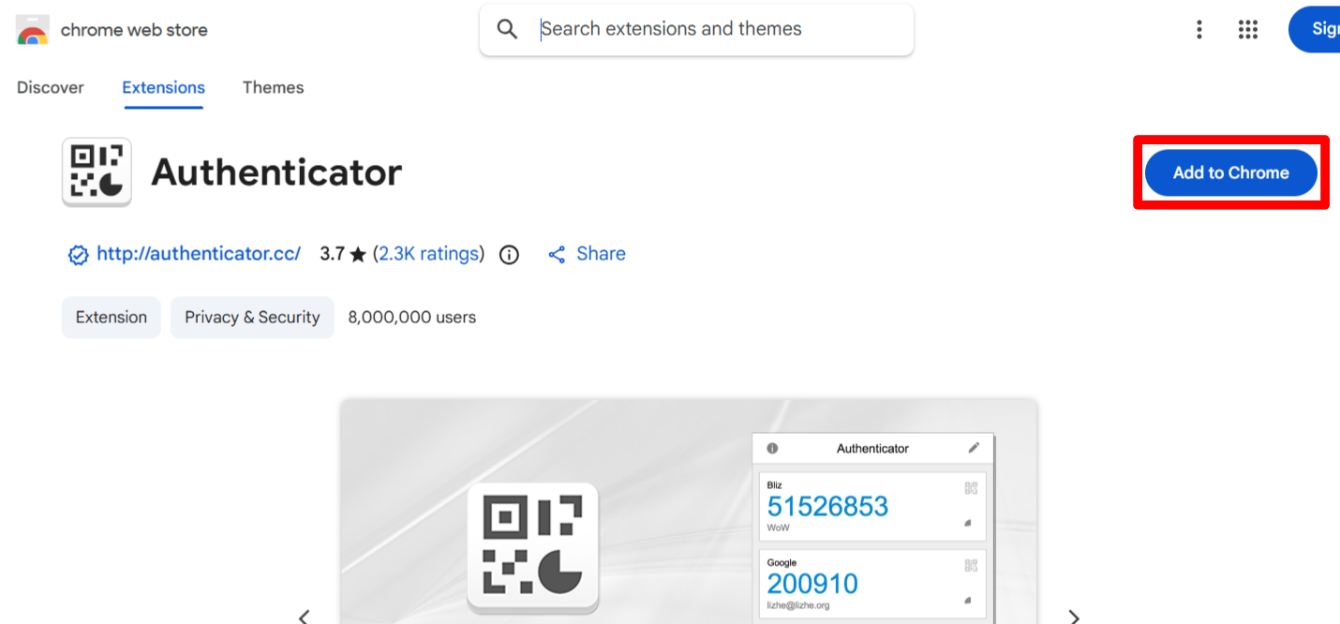Image resolution: width=1340 pixels, height=624 pixels.
Task: Switch to the Discover tab
Action: tap(51, 87)
